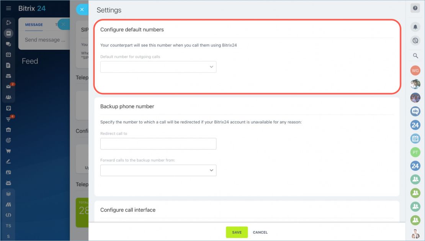The width and height of the screenshot is (425, 241).
Task: Open the WG user avatar
Action: 415,70
